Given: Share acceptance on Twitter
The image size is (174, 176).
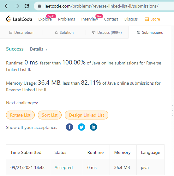Looking at the screenshot, I should coord(81,127).
